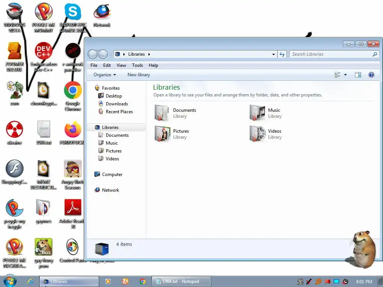
Task: Click the Search Libraries input field
Action: pyautogui.click(x=334, y=54)
